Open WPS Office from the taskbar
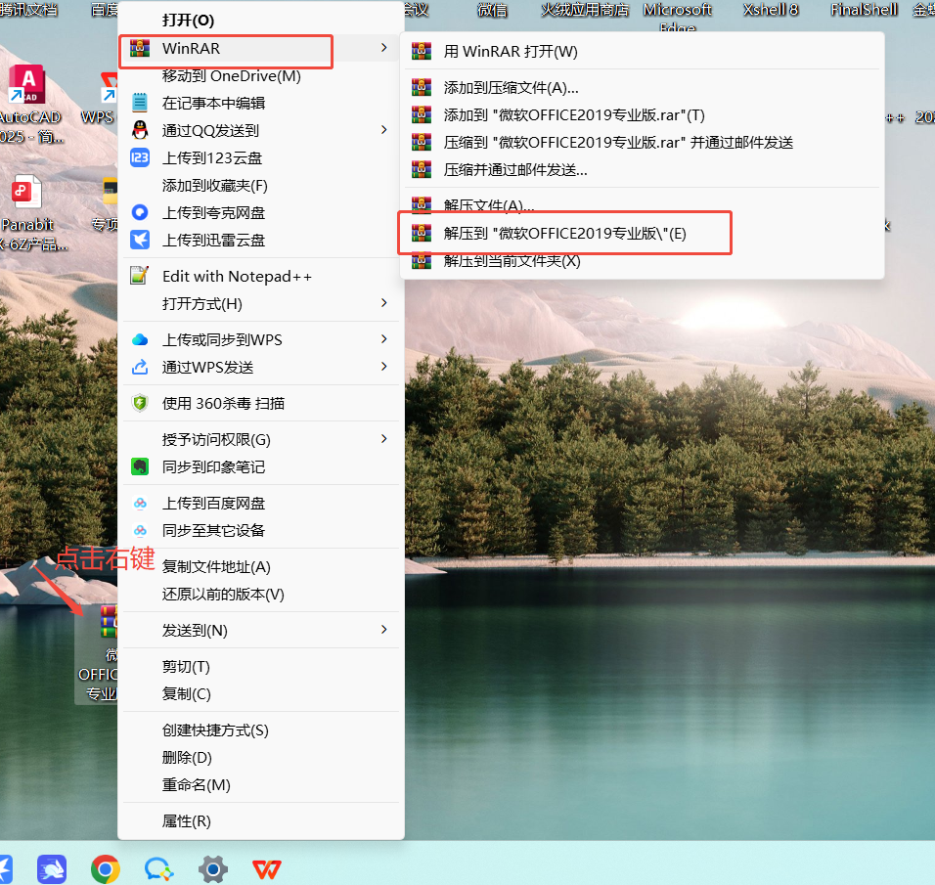 [266, 868]
